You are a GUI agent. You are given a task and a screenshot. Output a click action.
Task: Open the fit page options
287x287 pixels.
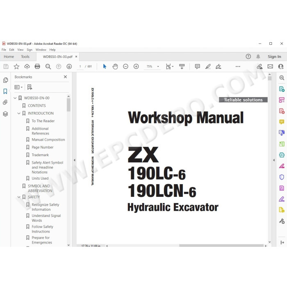coord(169,66)
